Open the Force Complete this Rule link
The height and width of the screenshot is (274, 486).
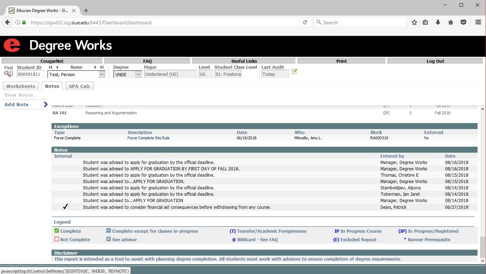pos(148,138)
